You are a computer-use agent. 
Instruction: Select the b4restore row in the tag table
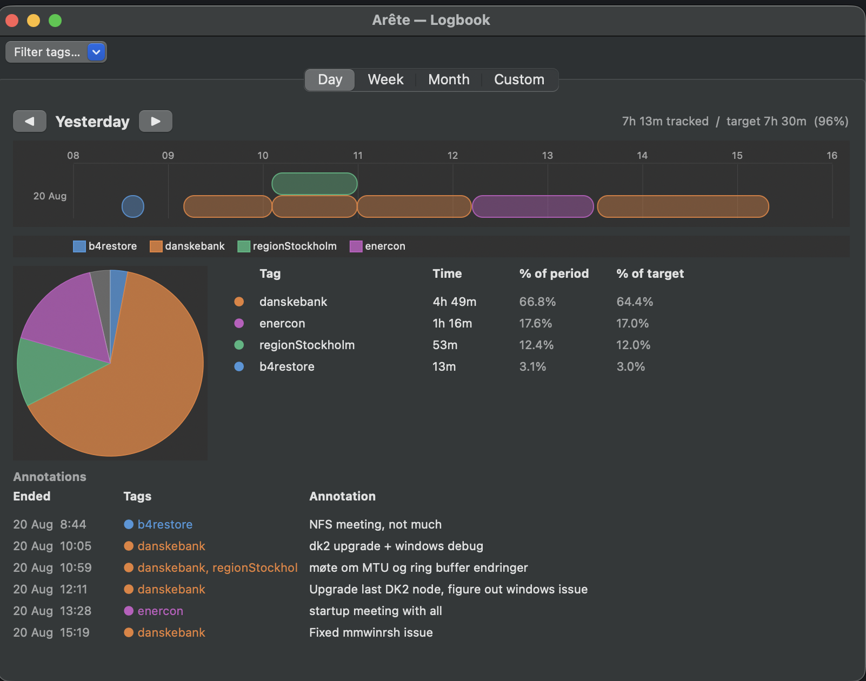(x=459, y=366)
